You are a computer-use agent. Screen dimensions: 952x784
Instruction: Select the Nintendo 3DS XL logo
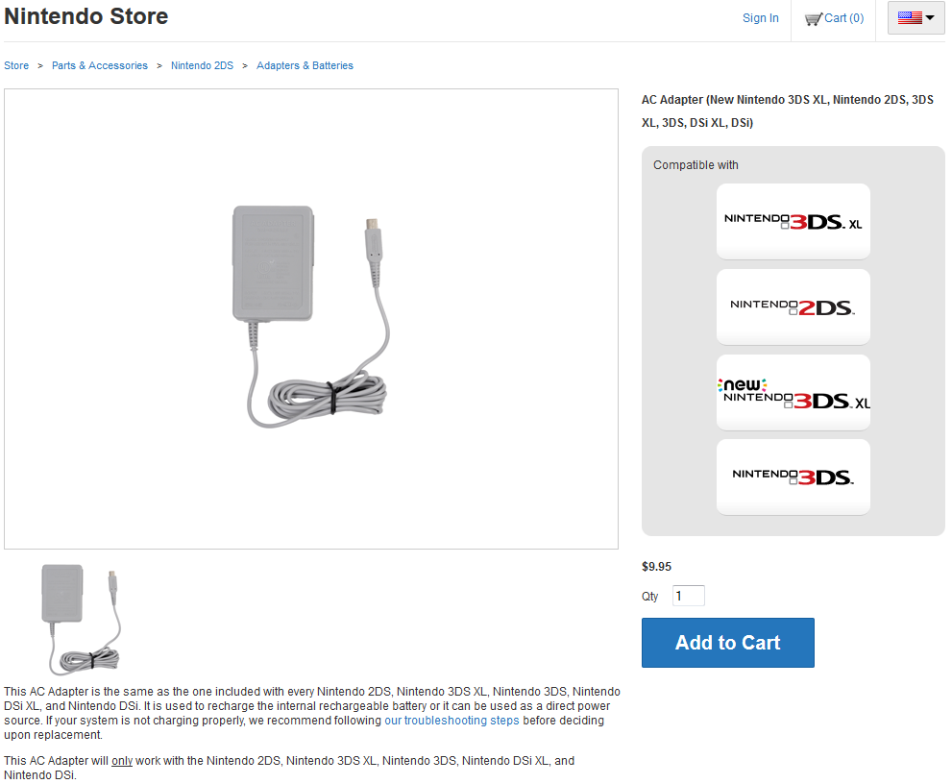793,222
